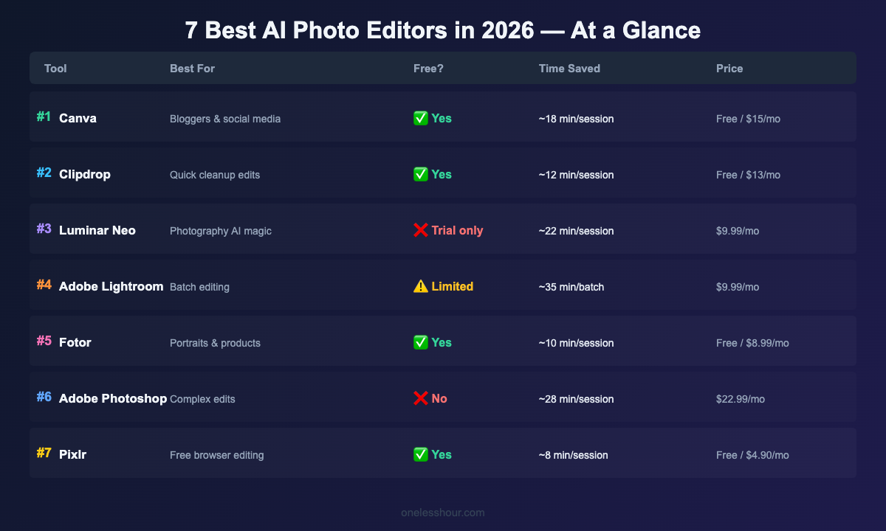886x531 pixels.
Task: Click '~22 min/session' time value
Action: [x=576, y=231]
